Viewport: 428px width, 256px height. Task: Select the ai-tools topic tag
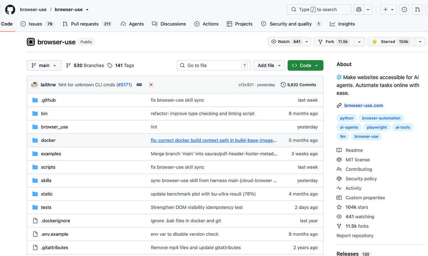tap(403, 127)
